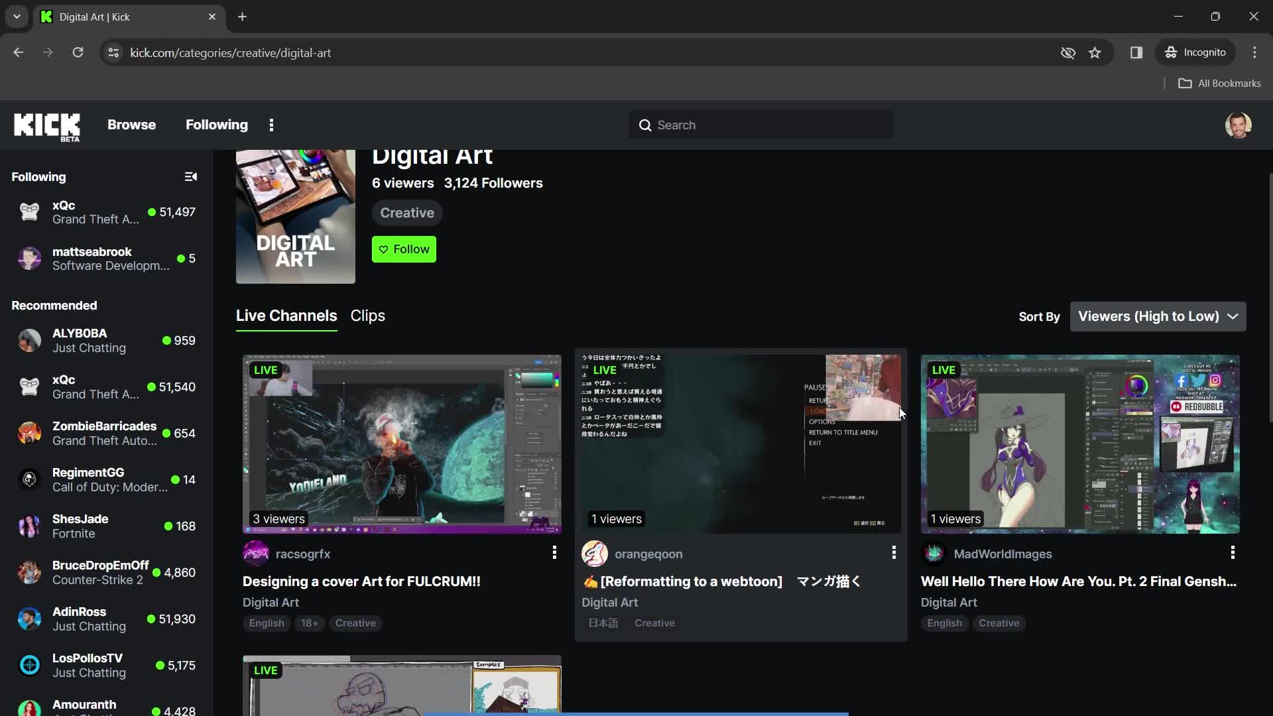The width and height of the screenshot is (1273, 716).
Task: Click the three-dot menu icon on racsogrfx stream
Action: (x=554, y=551)
